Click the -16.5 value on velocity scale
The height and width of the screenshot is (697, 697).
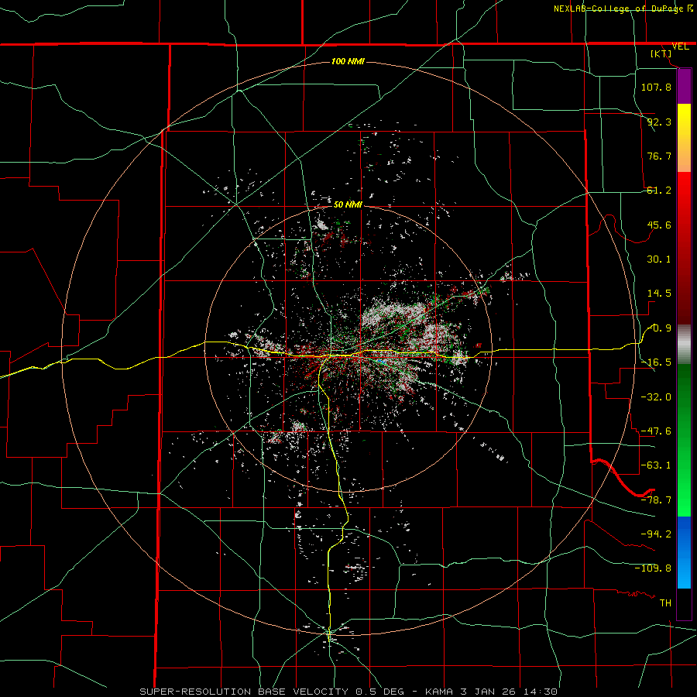click(x=656, y=362)
